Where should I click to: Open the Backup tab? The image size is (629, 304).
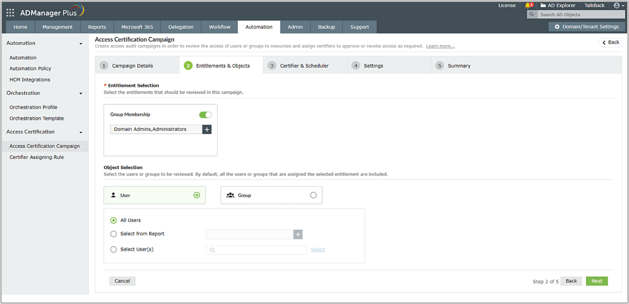[x=327, y=27]
